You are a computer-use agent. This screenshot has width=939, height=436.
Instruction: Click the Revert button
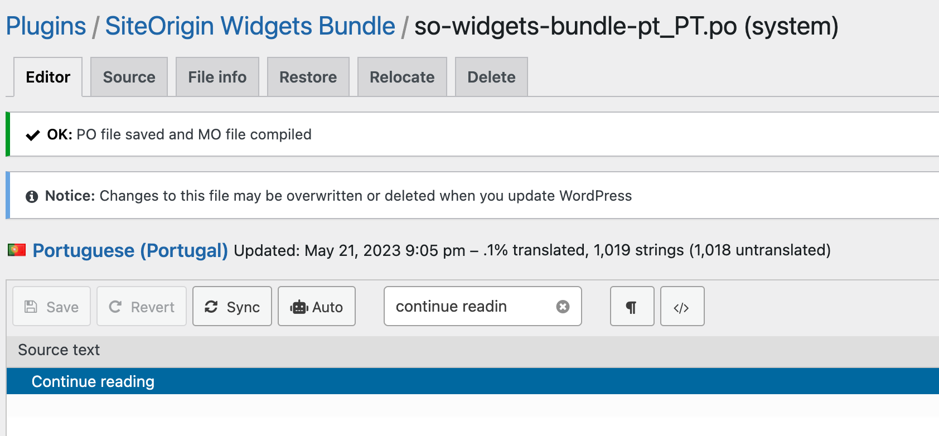coord(142,307)
